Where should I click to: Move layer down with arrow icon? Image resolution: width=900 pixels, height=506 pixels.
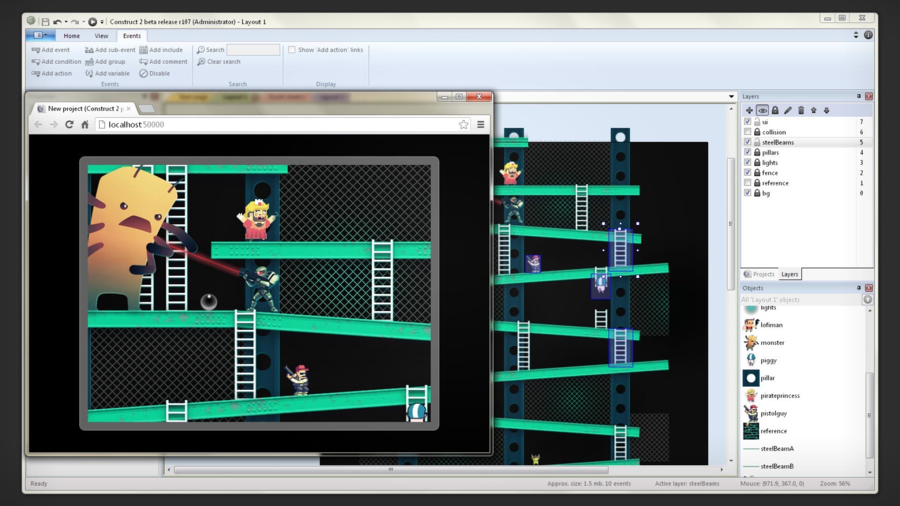(826, 110)
